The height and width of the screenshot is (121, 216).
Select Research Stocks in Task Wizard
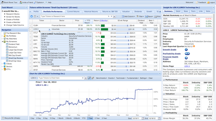(13, 14)
